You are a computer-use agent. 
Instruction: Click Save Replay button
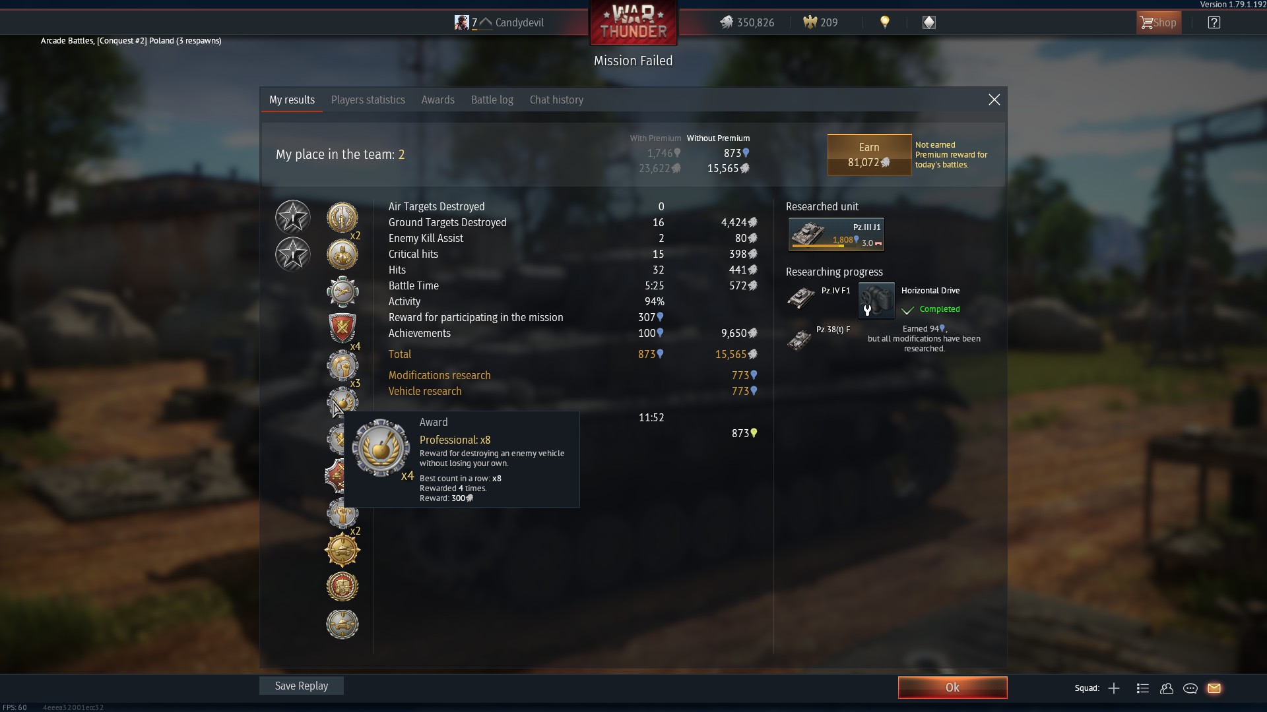(x=302, y=686)
